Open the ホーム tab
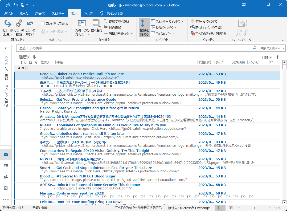The image size is (287, 211). point(24,13)
